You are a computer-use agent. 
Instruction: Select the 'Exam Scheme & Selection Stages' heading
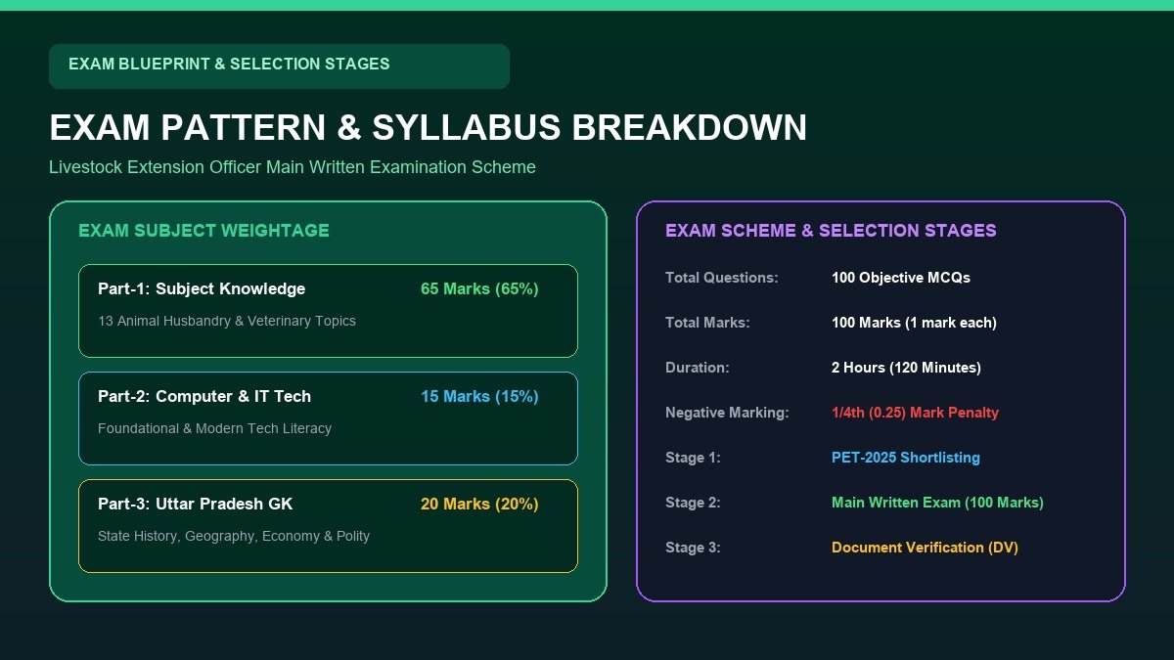[x=831, y=231]
